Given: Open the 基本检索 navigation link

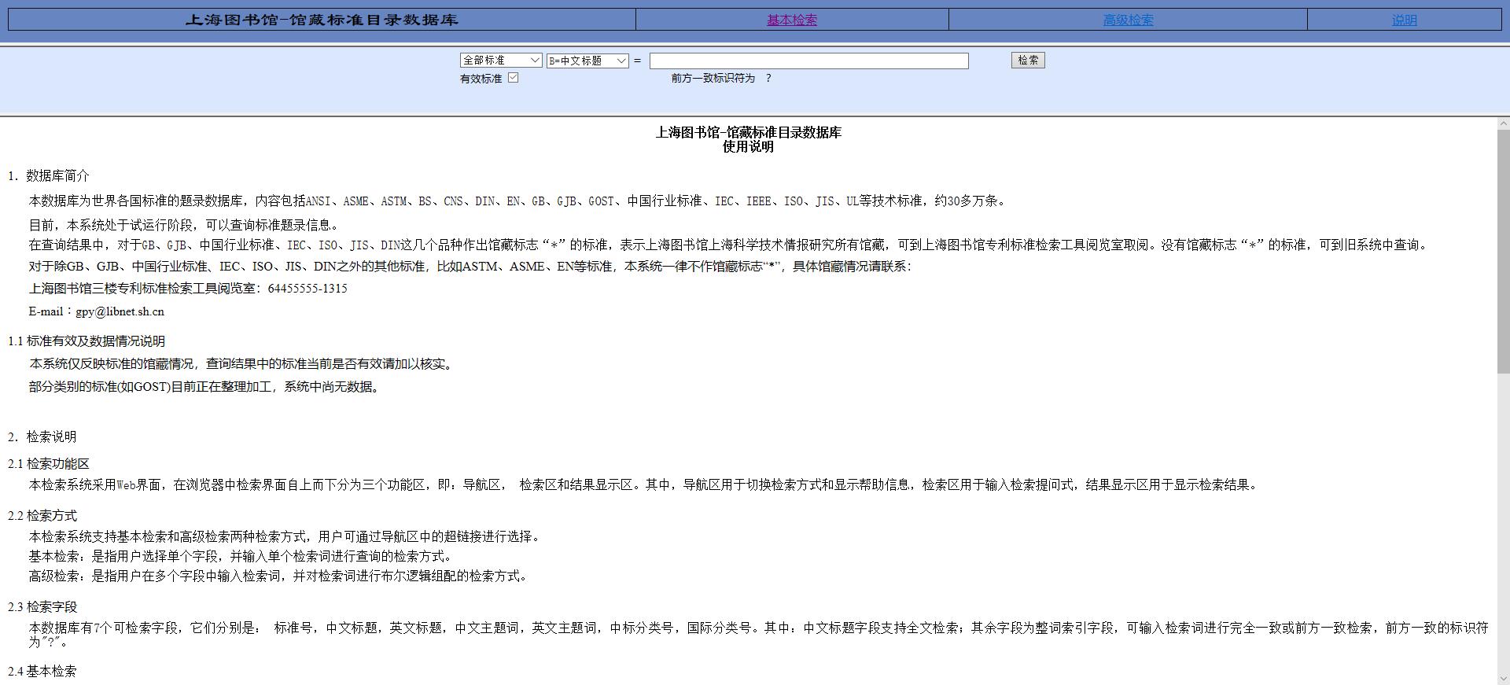Looking at the screenshot, I should coord(791,20).
